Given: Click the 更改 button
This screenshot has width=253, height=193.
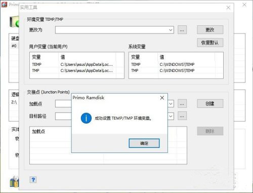Looking at the screenshot, I should pos(210,30).
